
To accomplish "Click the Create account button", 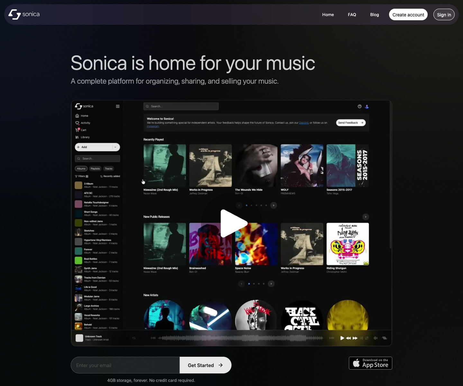I will pos(408,14).
